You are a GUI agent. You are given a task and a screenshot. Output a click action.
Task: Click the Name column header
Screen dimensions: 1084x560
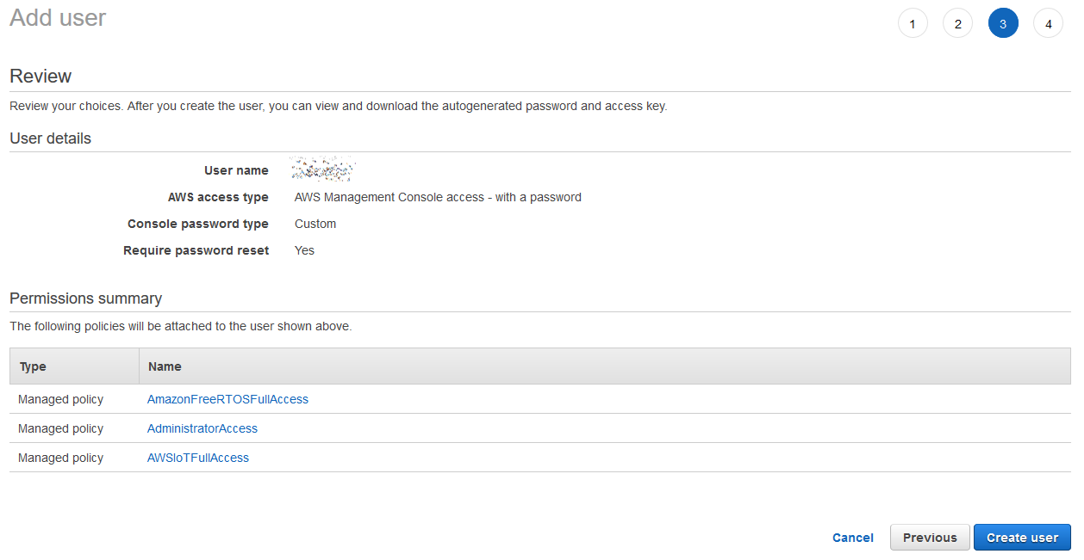165,366
